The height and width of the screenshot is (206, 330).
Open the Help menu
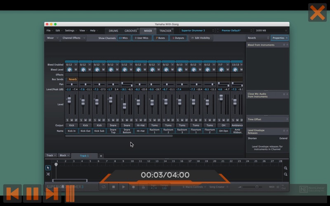point(94,30)
